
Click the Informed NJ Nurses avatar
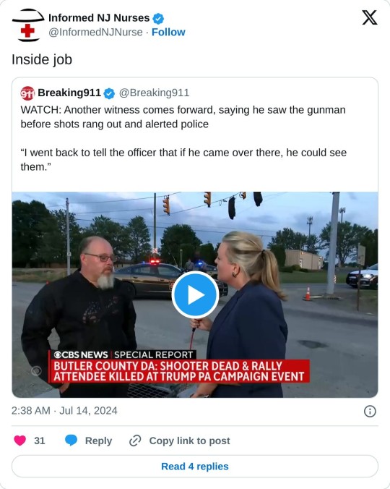pyautogui.click(x=27, y=25)
